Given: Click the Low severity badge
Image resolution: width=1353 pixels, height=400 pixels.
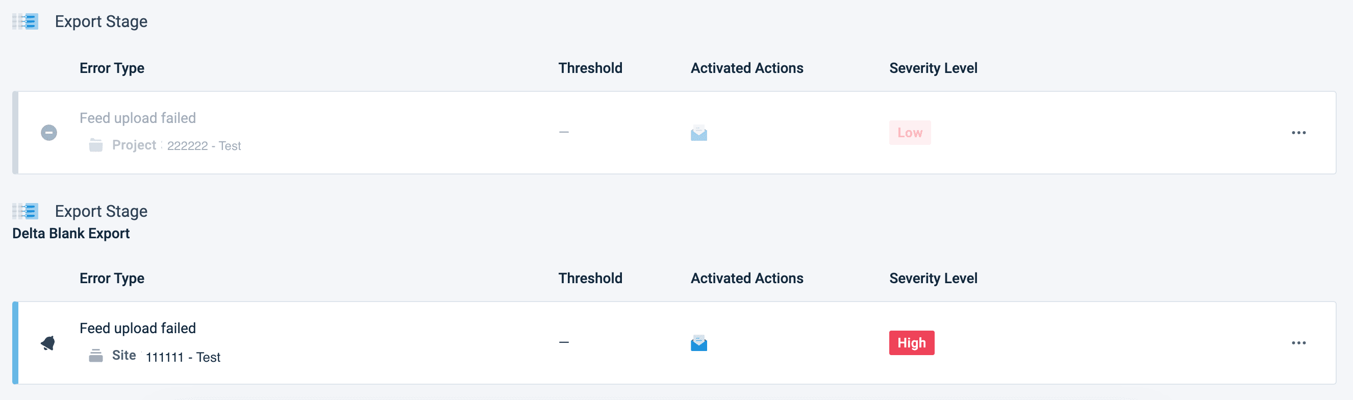Looking at the screenshot, I should pyautogui.click(x=910, y=133).
